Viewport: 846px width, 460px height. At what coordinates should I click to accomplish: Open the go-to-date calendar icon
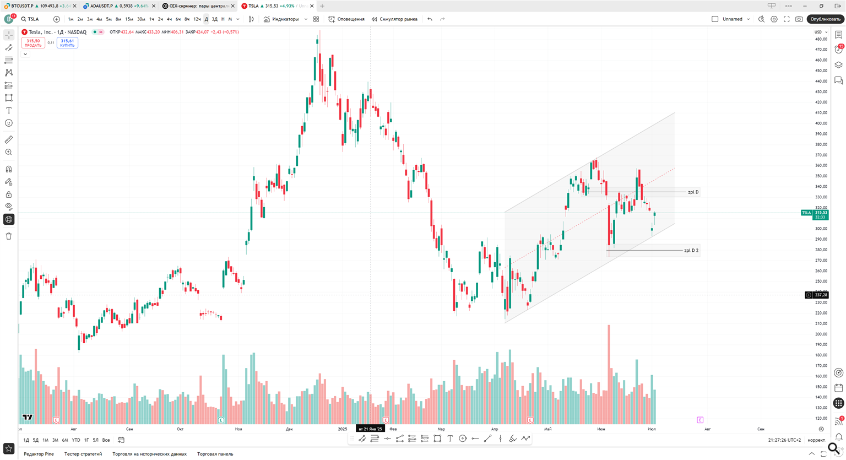121,440
